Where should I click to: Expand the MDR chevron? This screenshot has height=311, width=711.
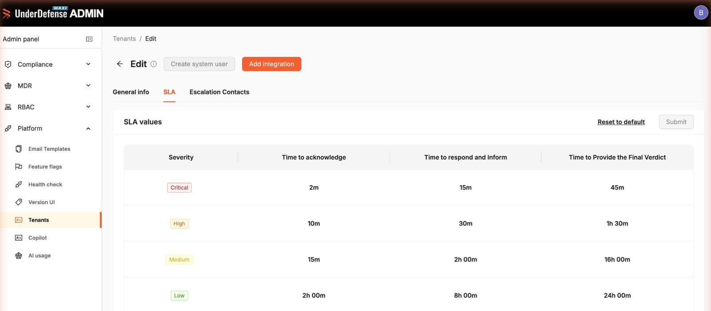point(88,85)
